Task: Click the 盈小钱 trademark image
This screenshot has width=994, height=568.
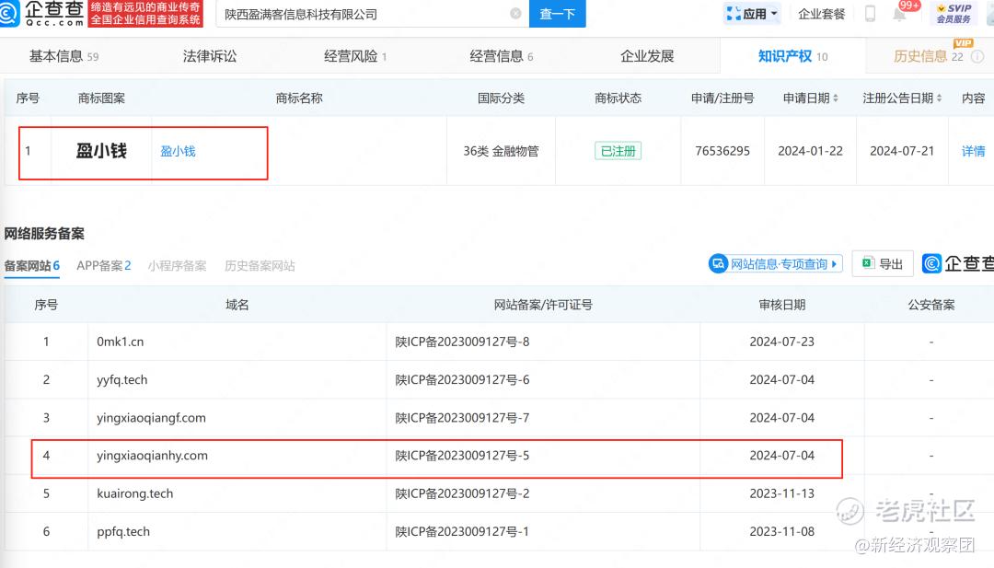Action: (101, 151)
